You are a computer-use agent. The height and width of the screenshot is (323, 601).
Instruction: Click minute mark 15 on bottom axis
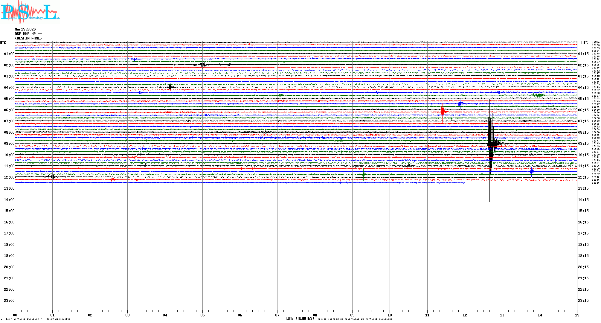click(577, 315)
